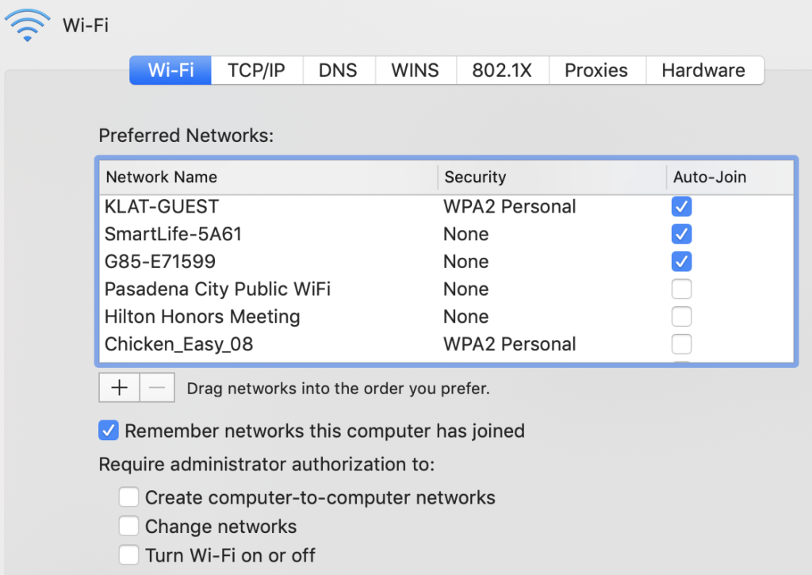Open the DNS tab
The height and width of the screenshot is (575, 812).
pos(338,71)
